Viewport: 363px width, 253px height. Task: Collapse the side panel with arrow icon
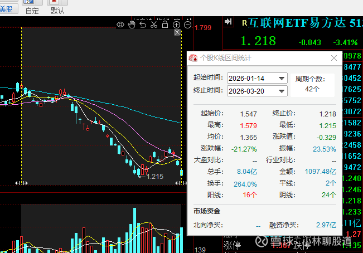point(228,22)
